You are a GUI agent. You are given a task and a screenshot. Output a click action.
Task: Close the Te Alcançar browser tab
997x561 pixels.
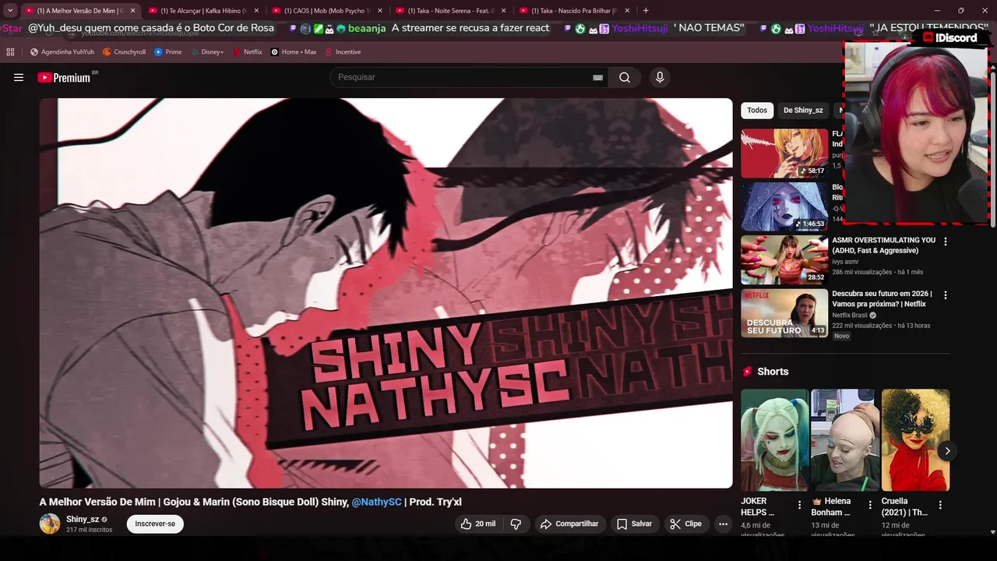[256, 11]
